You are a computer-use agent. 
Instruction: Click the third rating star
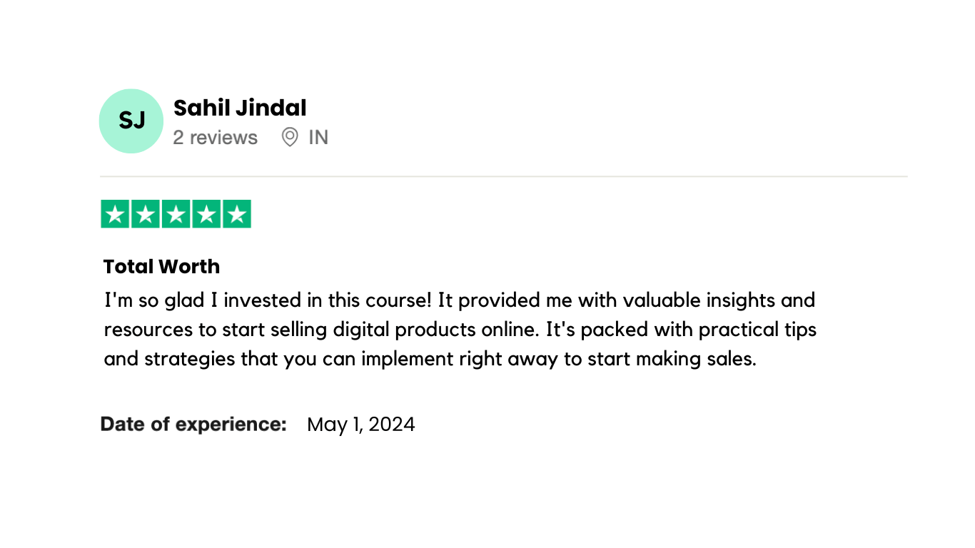(176, 214)
